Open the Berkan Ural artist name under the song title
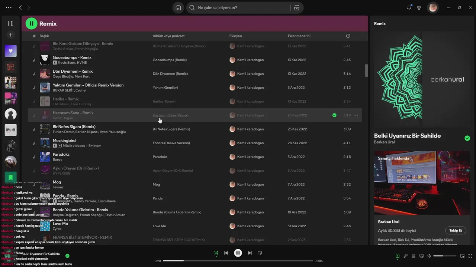Screen dimensions: 476x267 [x=384, y=142]
